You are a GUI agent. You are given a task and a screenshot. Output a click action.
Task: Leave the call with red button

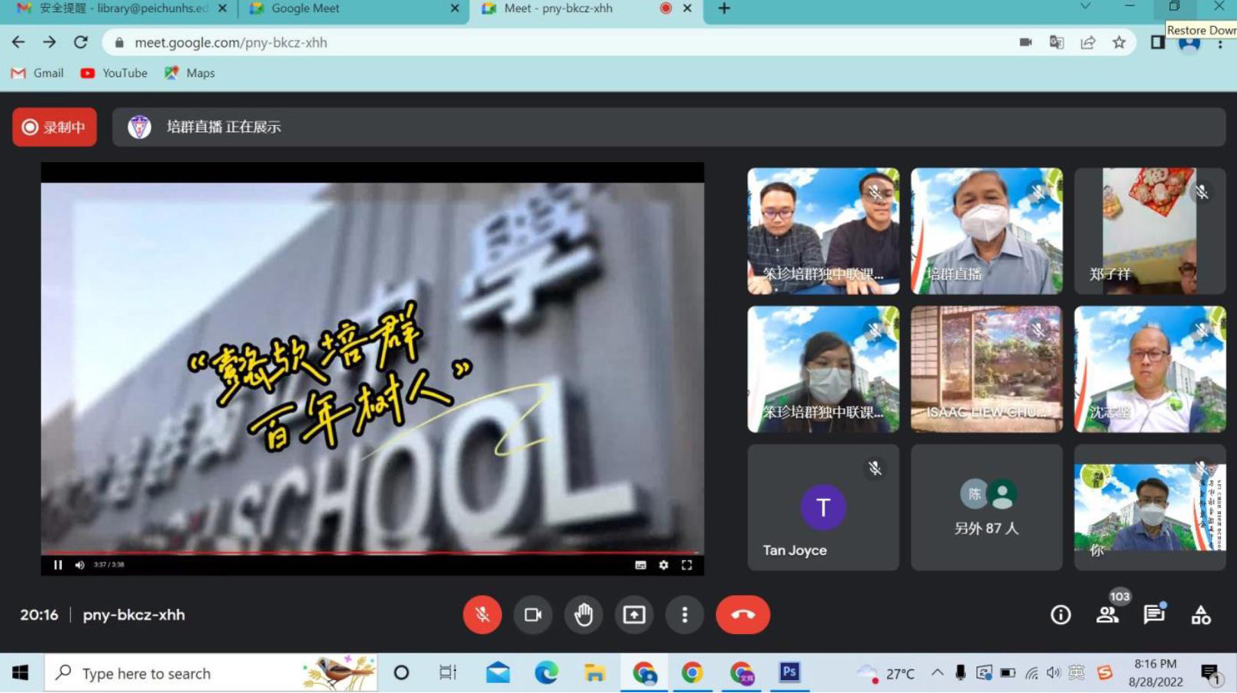742,614
